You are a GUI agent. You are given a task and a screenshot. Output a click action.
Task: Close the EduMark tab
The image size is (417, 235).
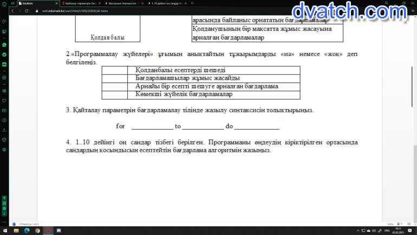pyautogui.click(x=56, y=3)
